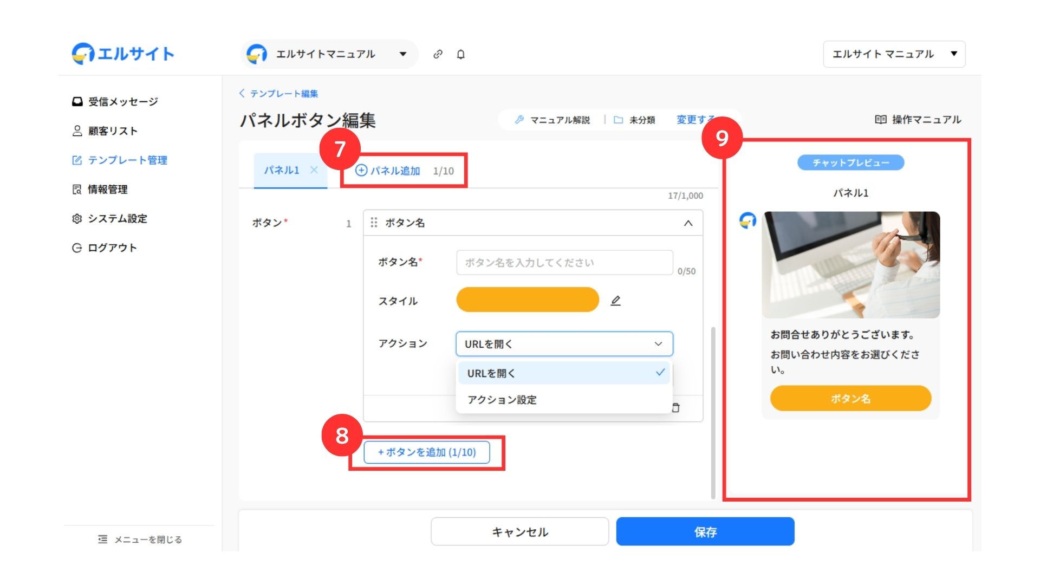The width and height of the screenshot is (1040, 585).
Task: Click the blue 保存 button
Action: (x=705, y=532)
